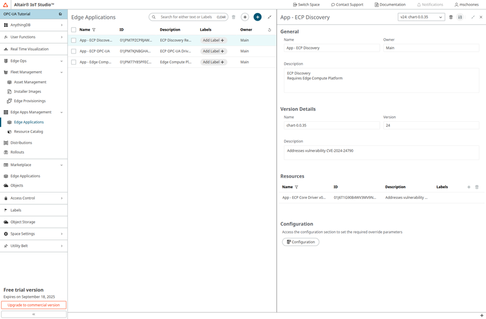The image size is (486, 319).
Task: Delete app via details panel trash icon
Action: point(451,17)
